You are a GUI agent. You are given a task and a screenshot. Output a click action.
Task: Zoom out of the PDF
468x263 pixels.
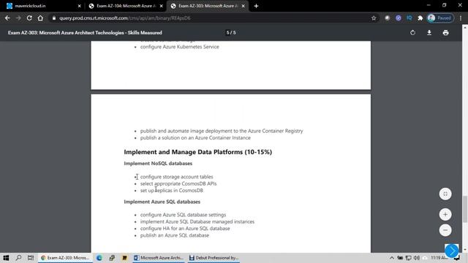click(x=445, y=230)
